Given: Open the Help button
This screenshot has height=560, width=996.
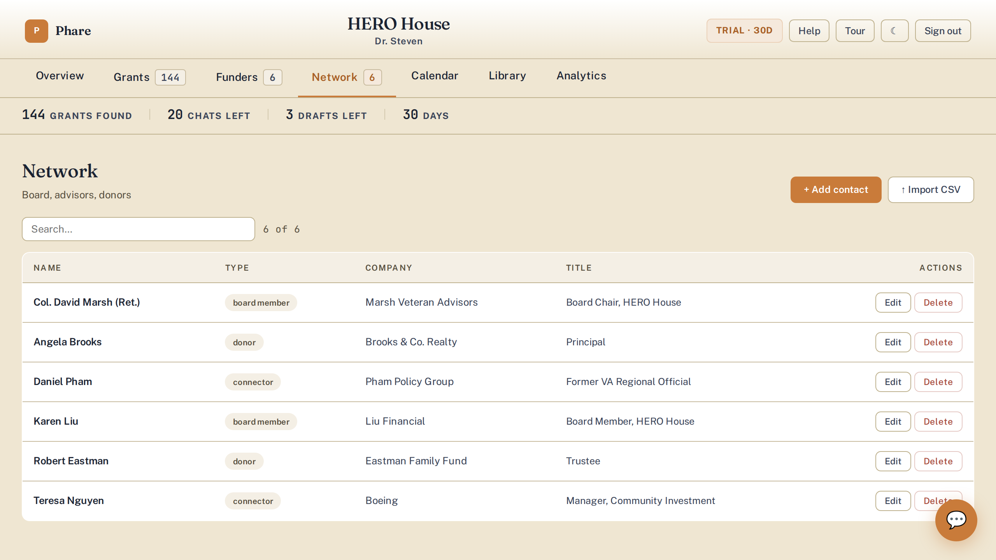Looking at the screenshot, I should pos(809,31).
